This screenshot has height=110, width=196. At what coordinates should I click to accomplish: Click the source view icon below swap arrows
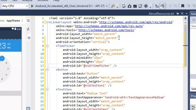(x=29, y=38)
